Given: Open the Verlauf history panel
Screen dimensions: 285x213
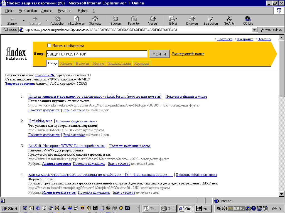Looking at the screenshot, I should click(153, 21).
